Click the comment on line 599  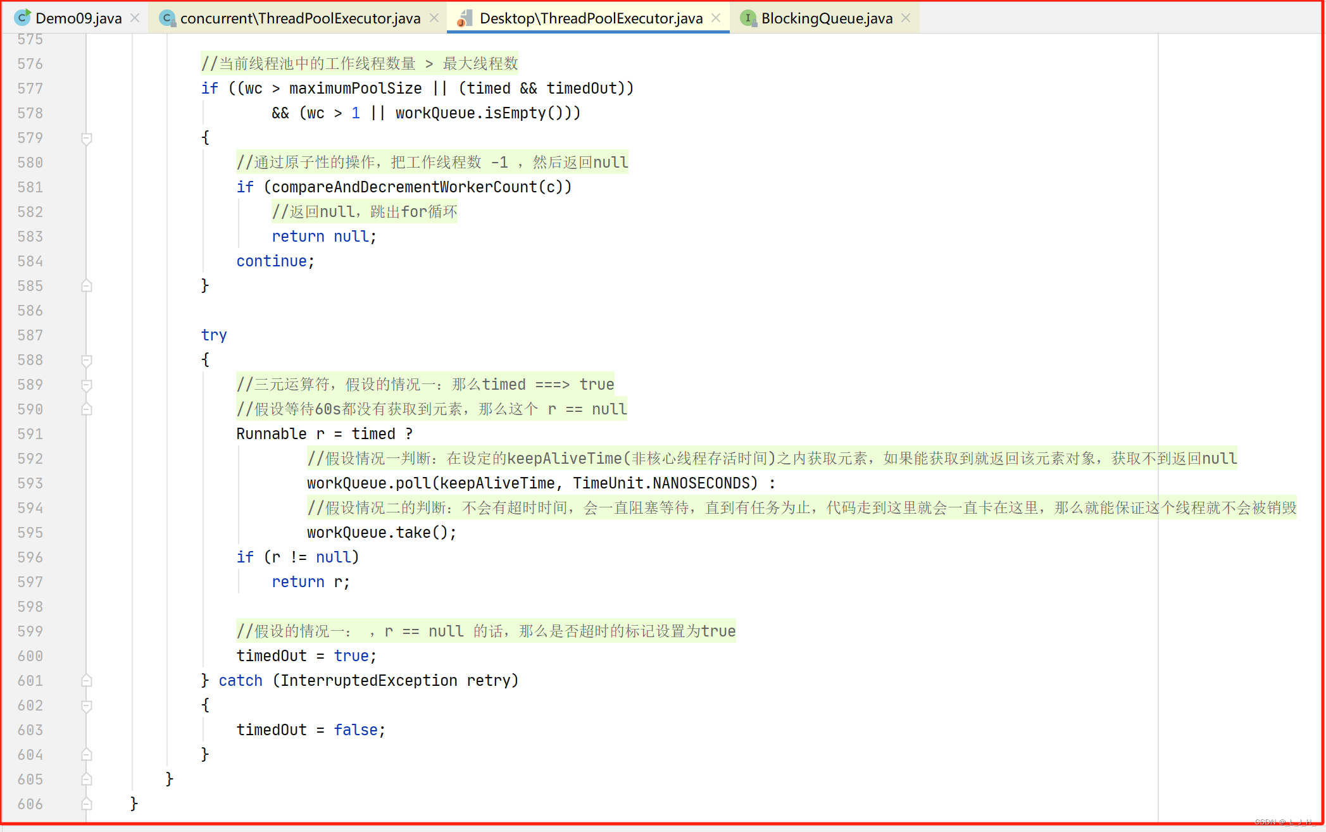pos(486,631)
